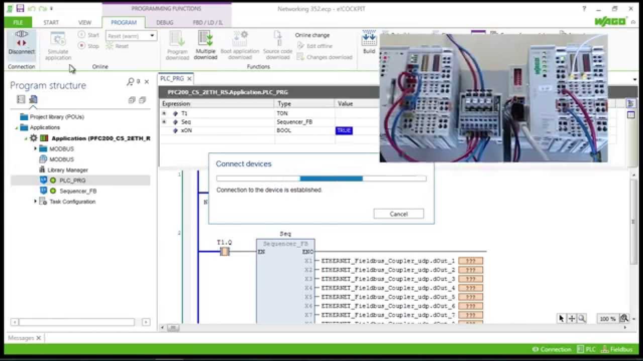The width and height of the screenshot is (643, 361).
Task: Collapse the Application (PFC200_CS_2ETH_R node
Action: (26, 138)
